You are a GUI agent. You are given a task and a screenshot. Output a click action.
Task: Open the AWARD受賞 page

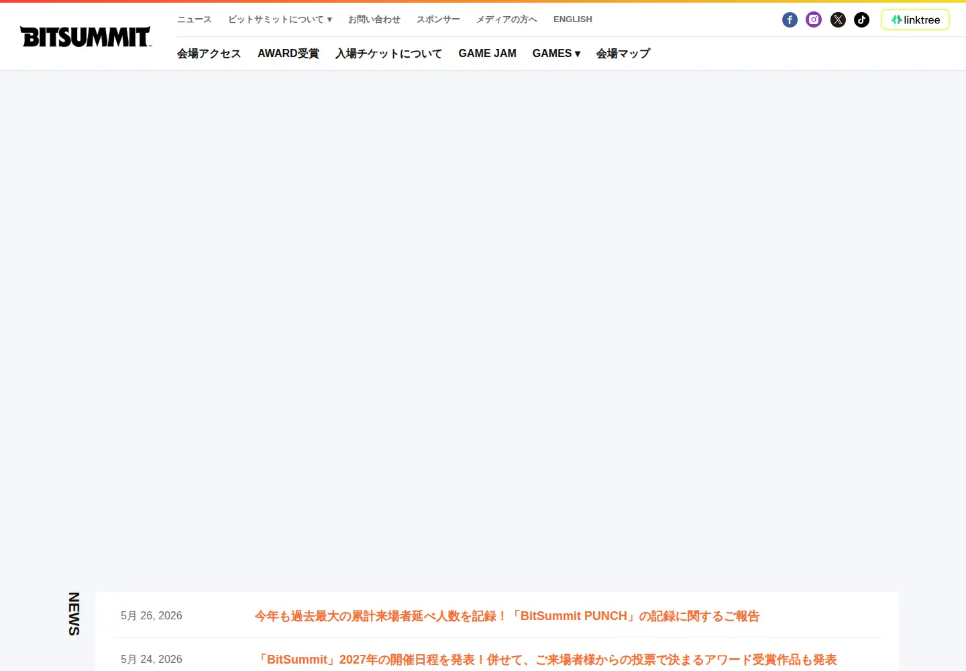tap(288, 54)
